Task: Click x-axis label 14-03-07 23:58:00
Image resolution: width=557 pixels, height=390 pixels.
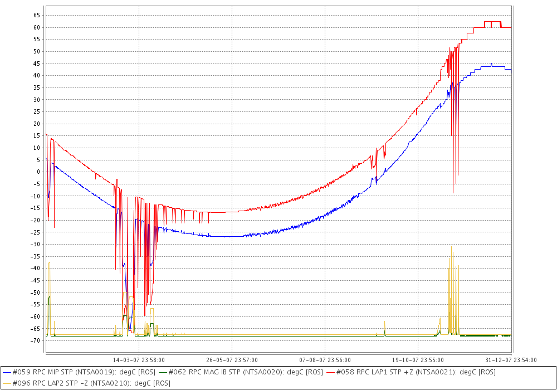Action: pyautogui.click(x=139, y=360)
